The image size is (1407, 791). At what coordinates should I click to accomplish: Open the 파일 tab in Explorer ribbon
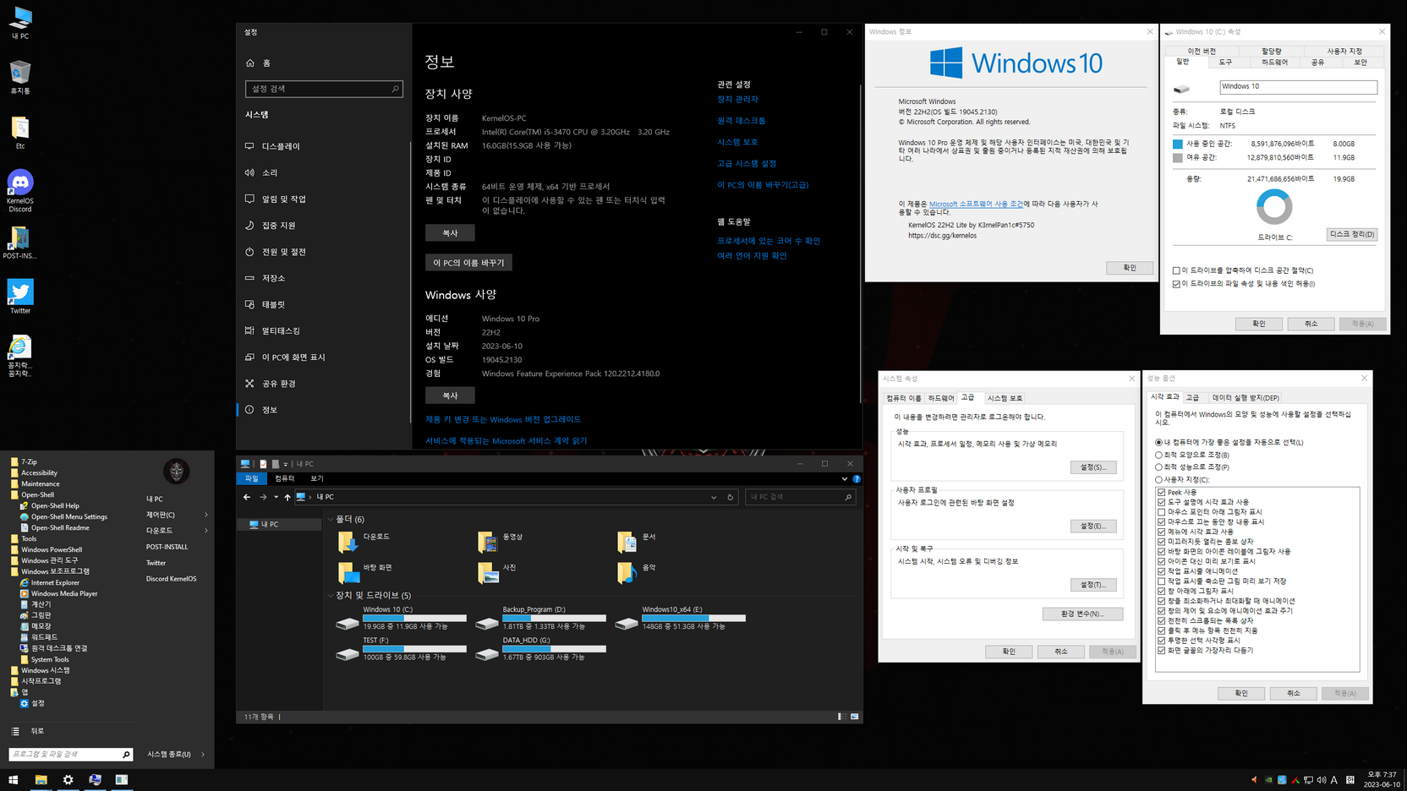pyautogui.click(x=252, y=478)
